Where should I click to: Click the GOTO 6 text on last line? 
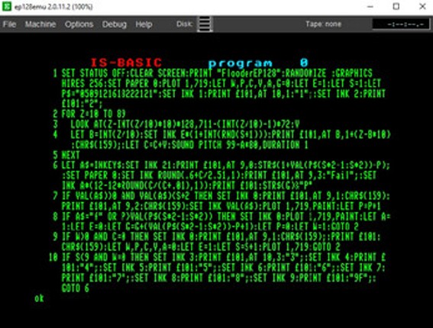point(76,288)
